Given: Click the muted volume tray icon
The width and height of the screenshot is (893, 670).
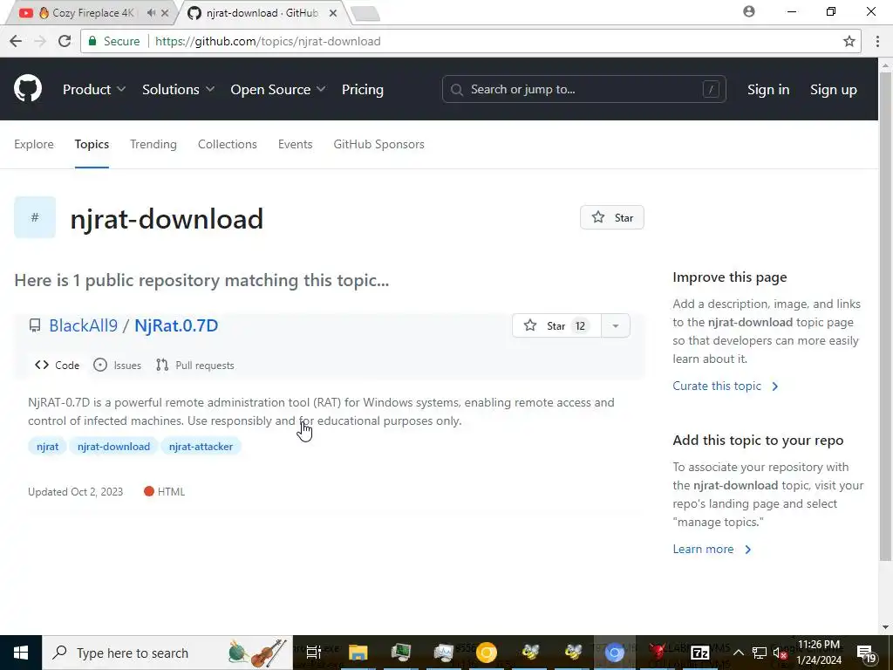Looking at the screenshot, I should pos(780,653).
